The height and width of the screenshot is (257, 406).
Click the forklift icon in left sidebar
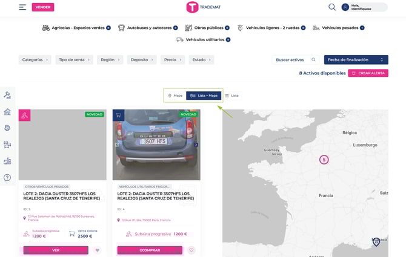pyautogui.click(x=7, y=145)
